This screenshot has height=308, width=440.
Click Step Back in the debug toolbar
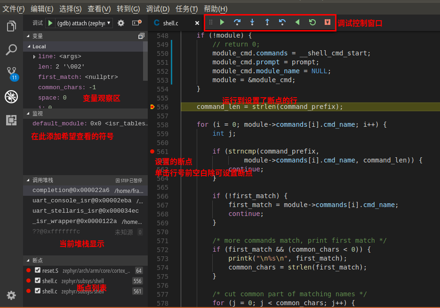tap(282, 22)
